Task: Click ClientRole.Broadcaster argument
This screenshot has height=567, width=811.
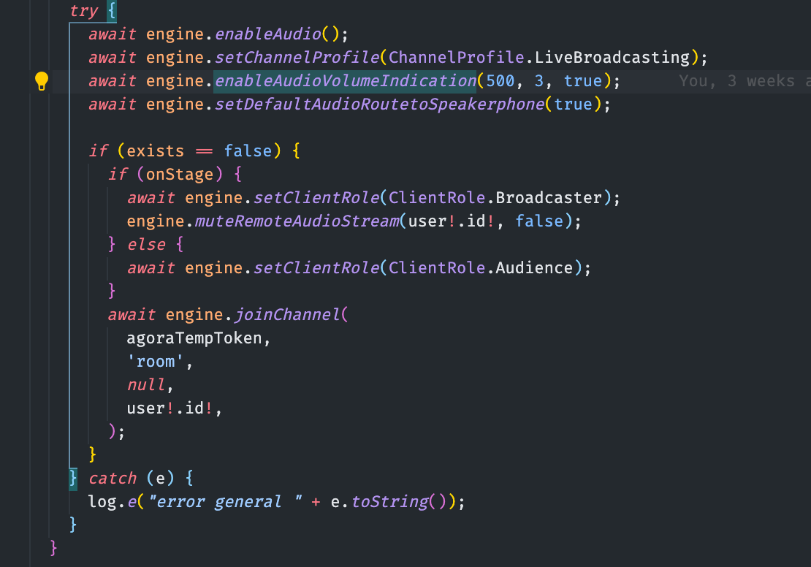Action: (x=495, y=197)
